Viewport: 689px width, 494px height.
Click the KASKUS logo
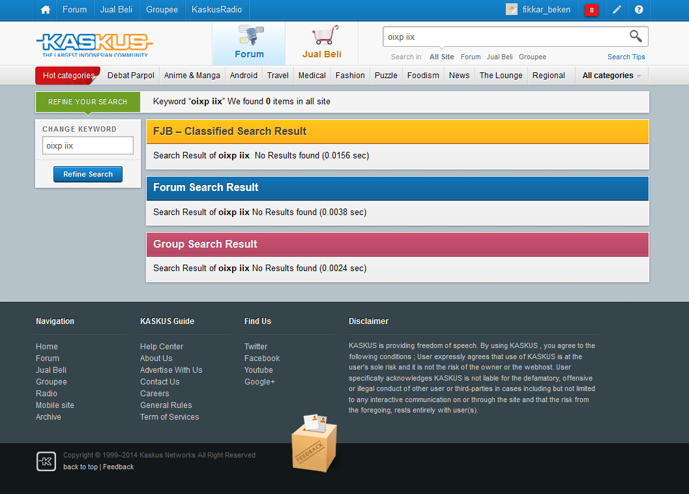[x=95, y=44]
